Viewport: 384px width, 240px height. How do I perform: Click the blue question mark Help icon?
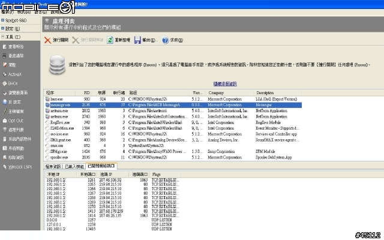click(166, 40)
